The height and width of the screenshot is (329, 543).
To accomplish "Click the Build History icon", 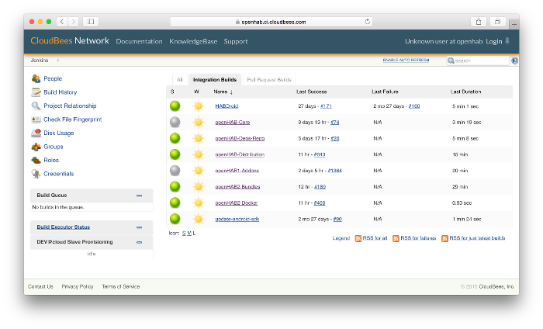I will click(36, 92).
